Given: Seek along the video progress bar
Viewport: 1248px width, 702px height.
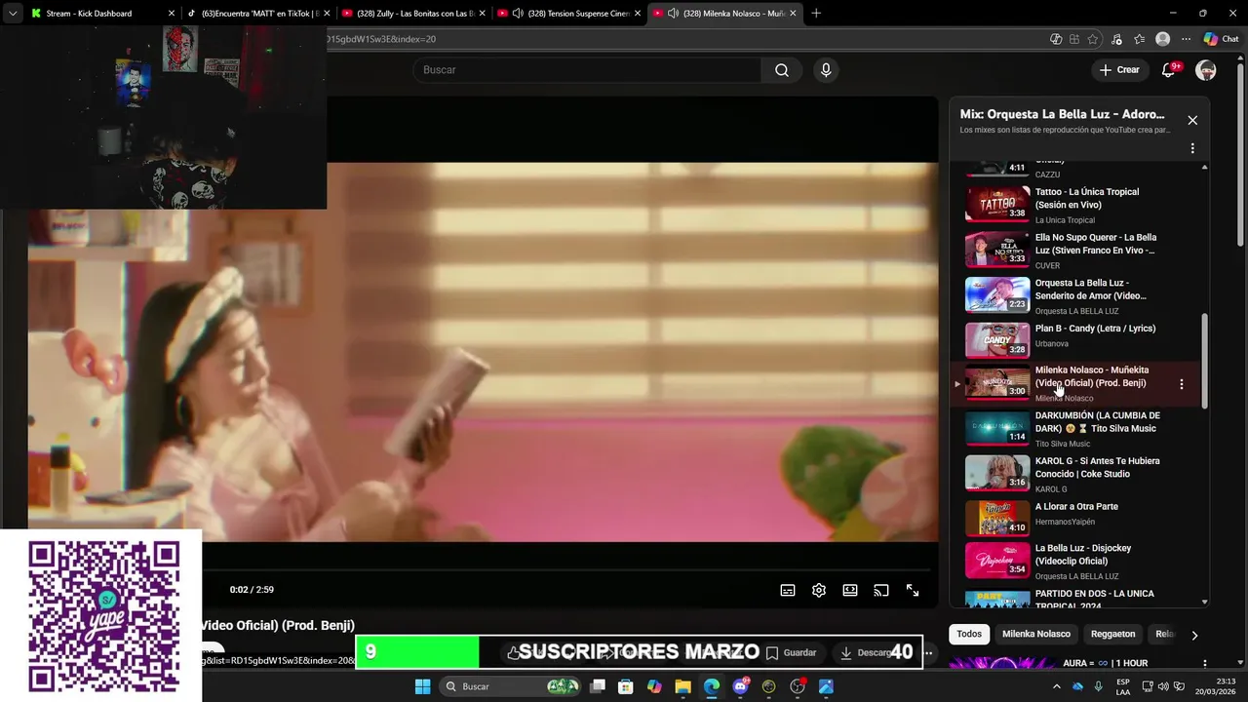Looking at the screenshot, I should click(x=565, y=570).
